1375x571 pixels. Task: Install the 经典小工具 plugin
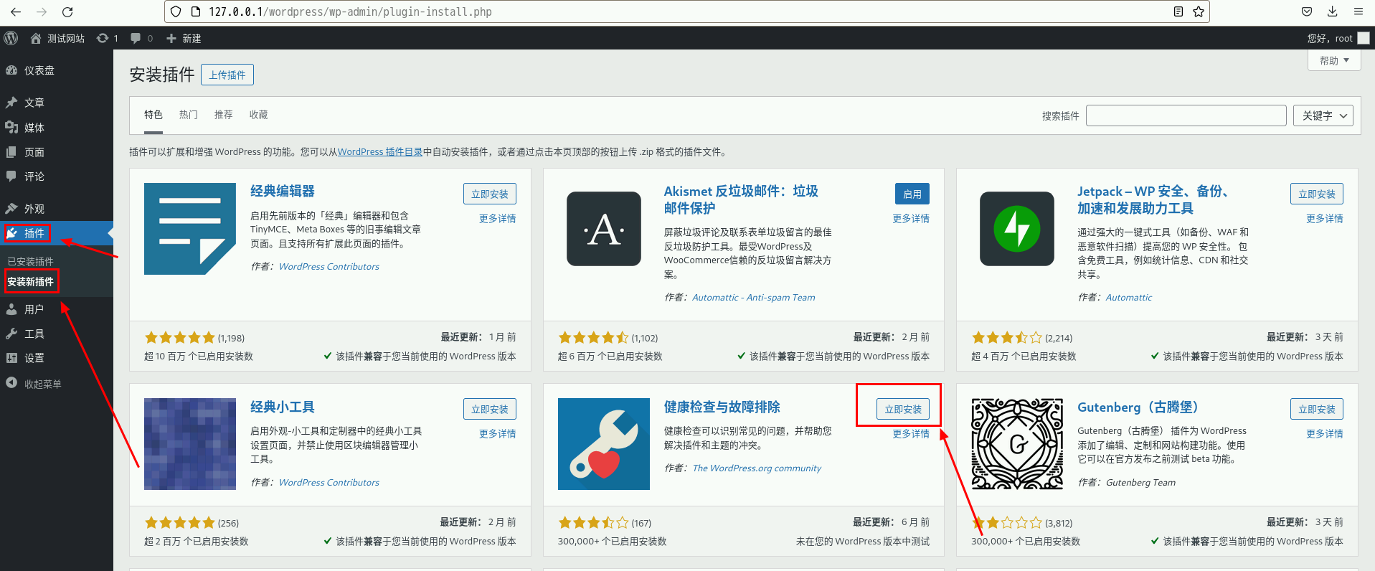pos(490,409)
